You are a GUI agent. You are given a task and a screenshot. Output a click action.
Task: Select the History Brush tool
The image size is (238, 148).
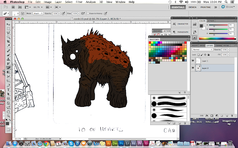tap(8, 63)
